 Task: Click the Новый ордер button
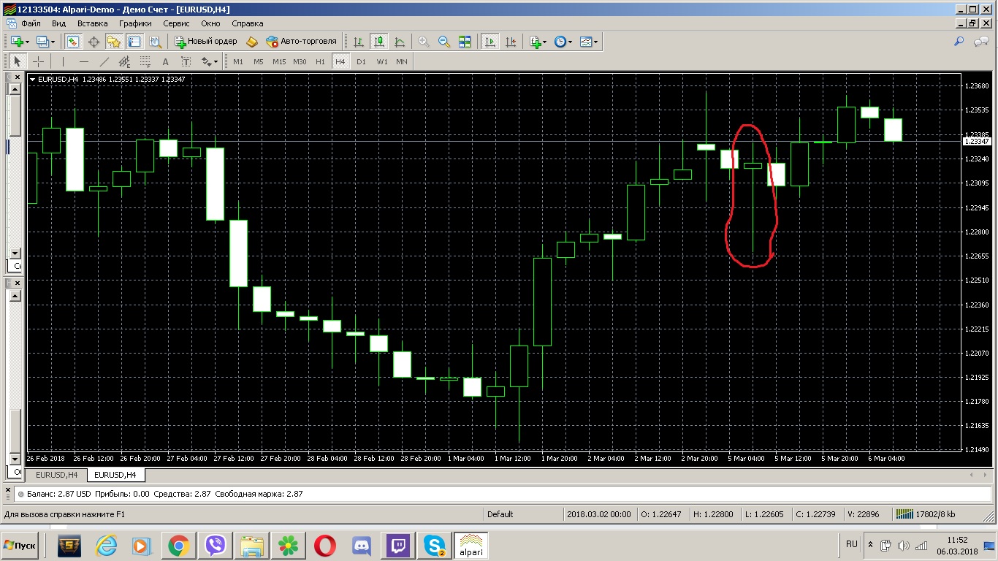pos(206,42)
